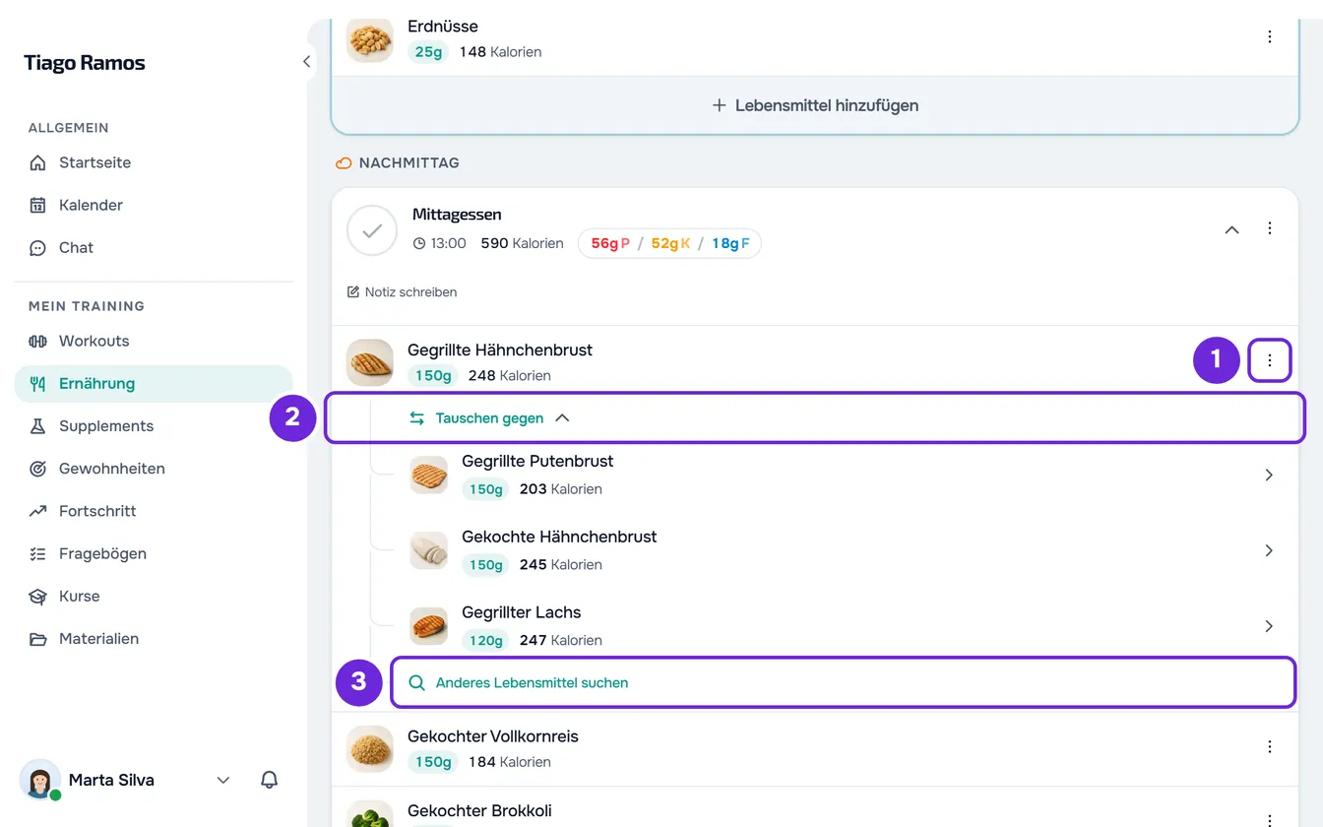Click the Tiago Ramos title
This screenshot has width=1323, height=827.
tap(85, 63)
